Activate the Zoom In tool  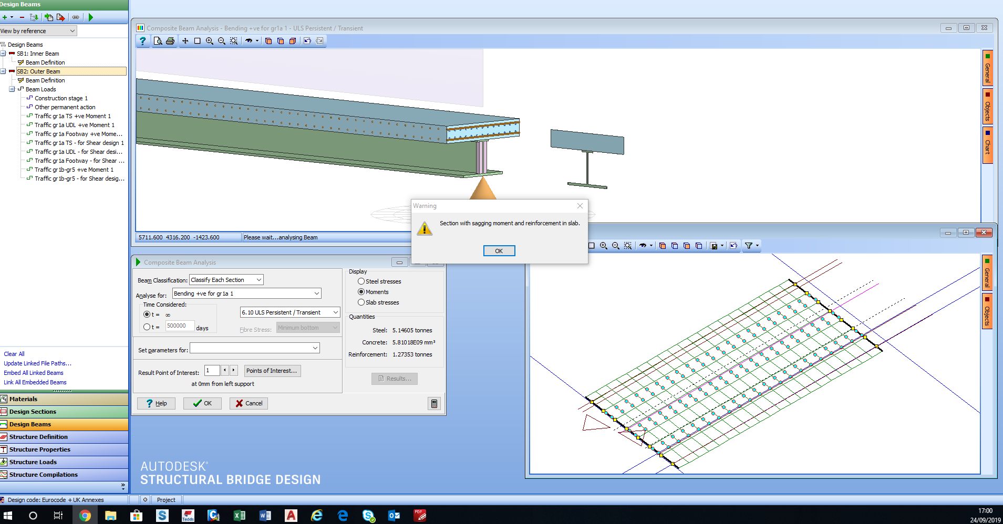pyautogui.click(x=210, y=40)
